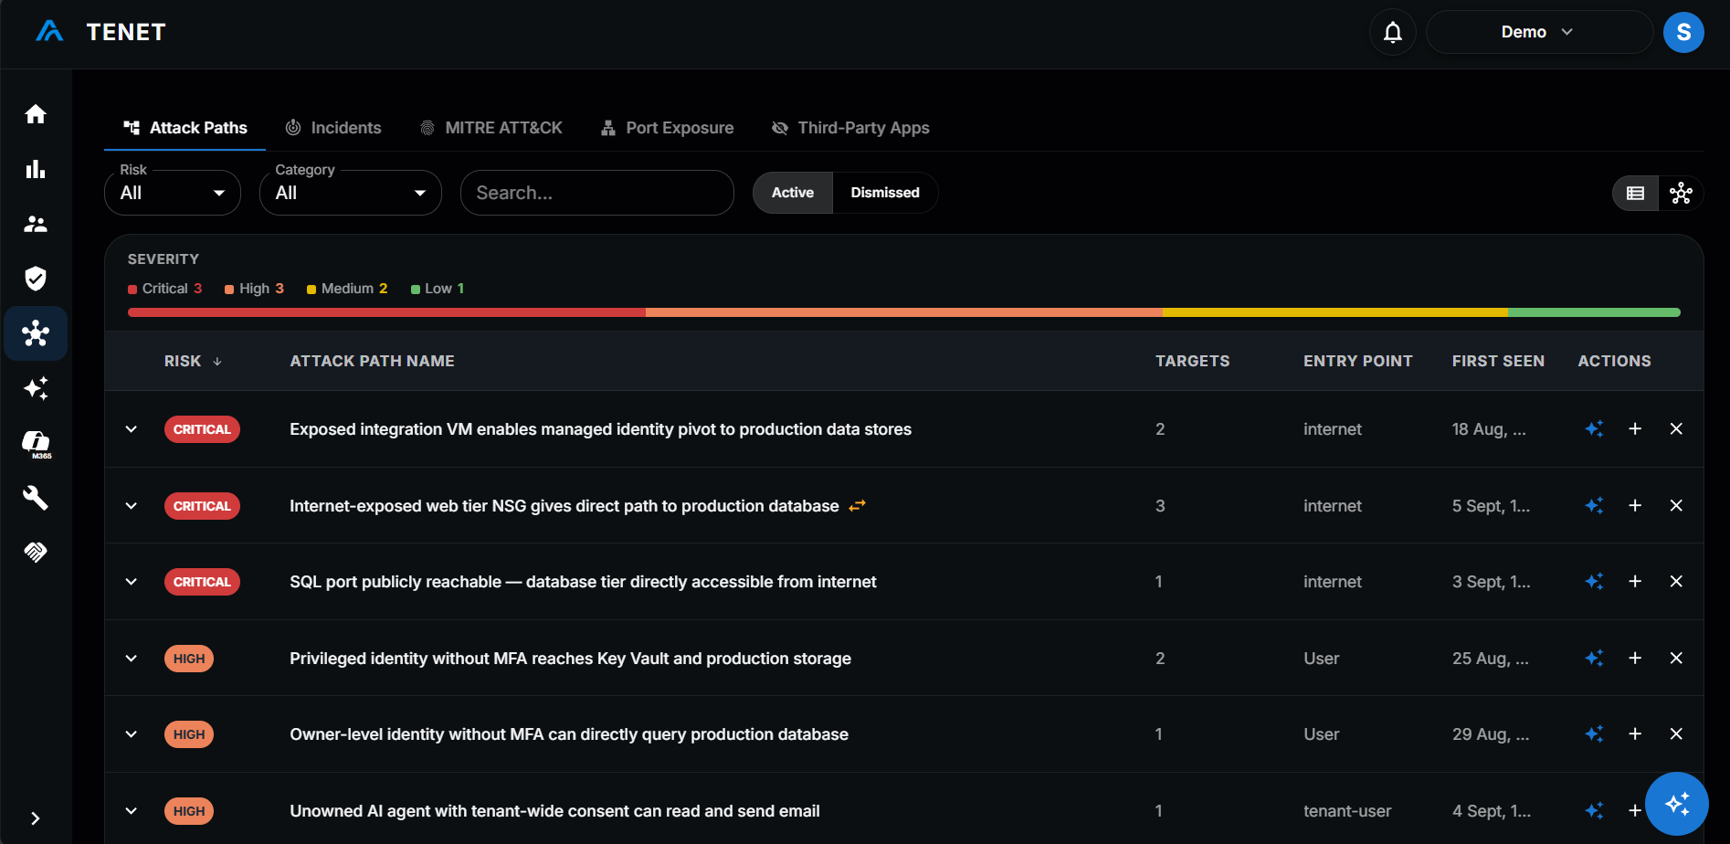Switch to graph view

coord(1681,194)
